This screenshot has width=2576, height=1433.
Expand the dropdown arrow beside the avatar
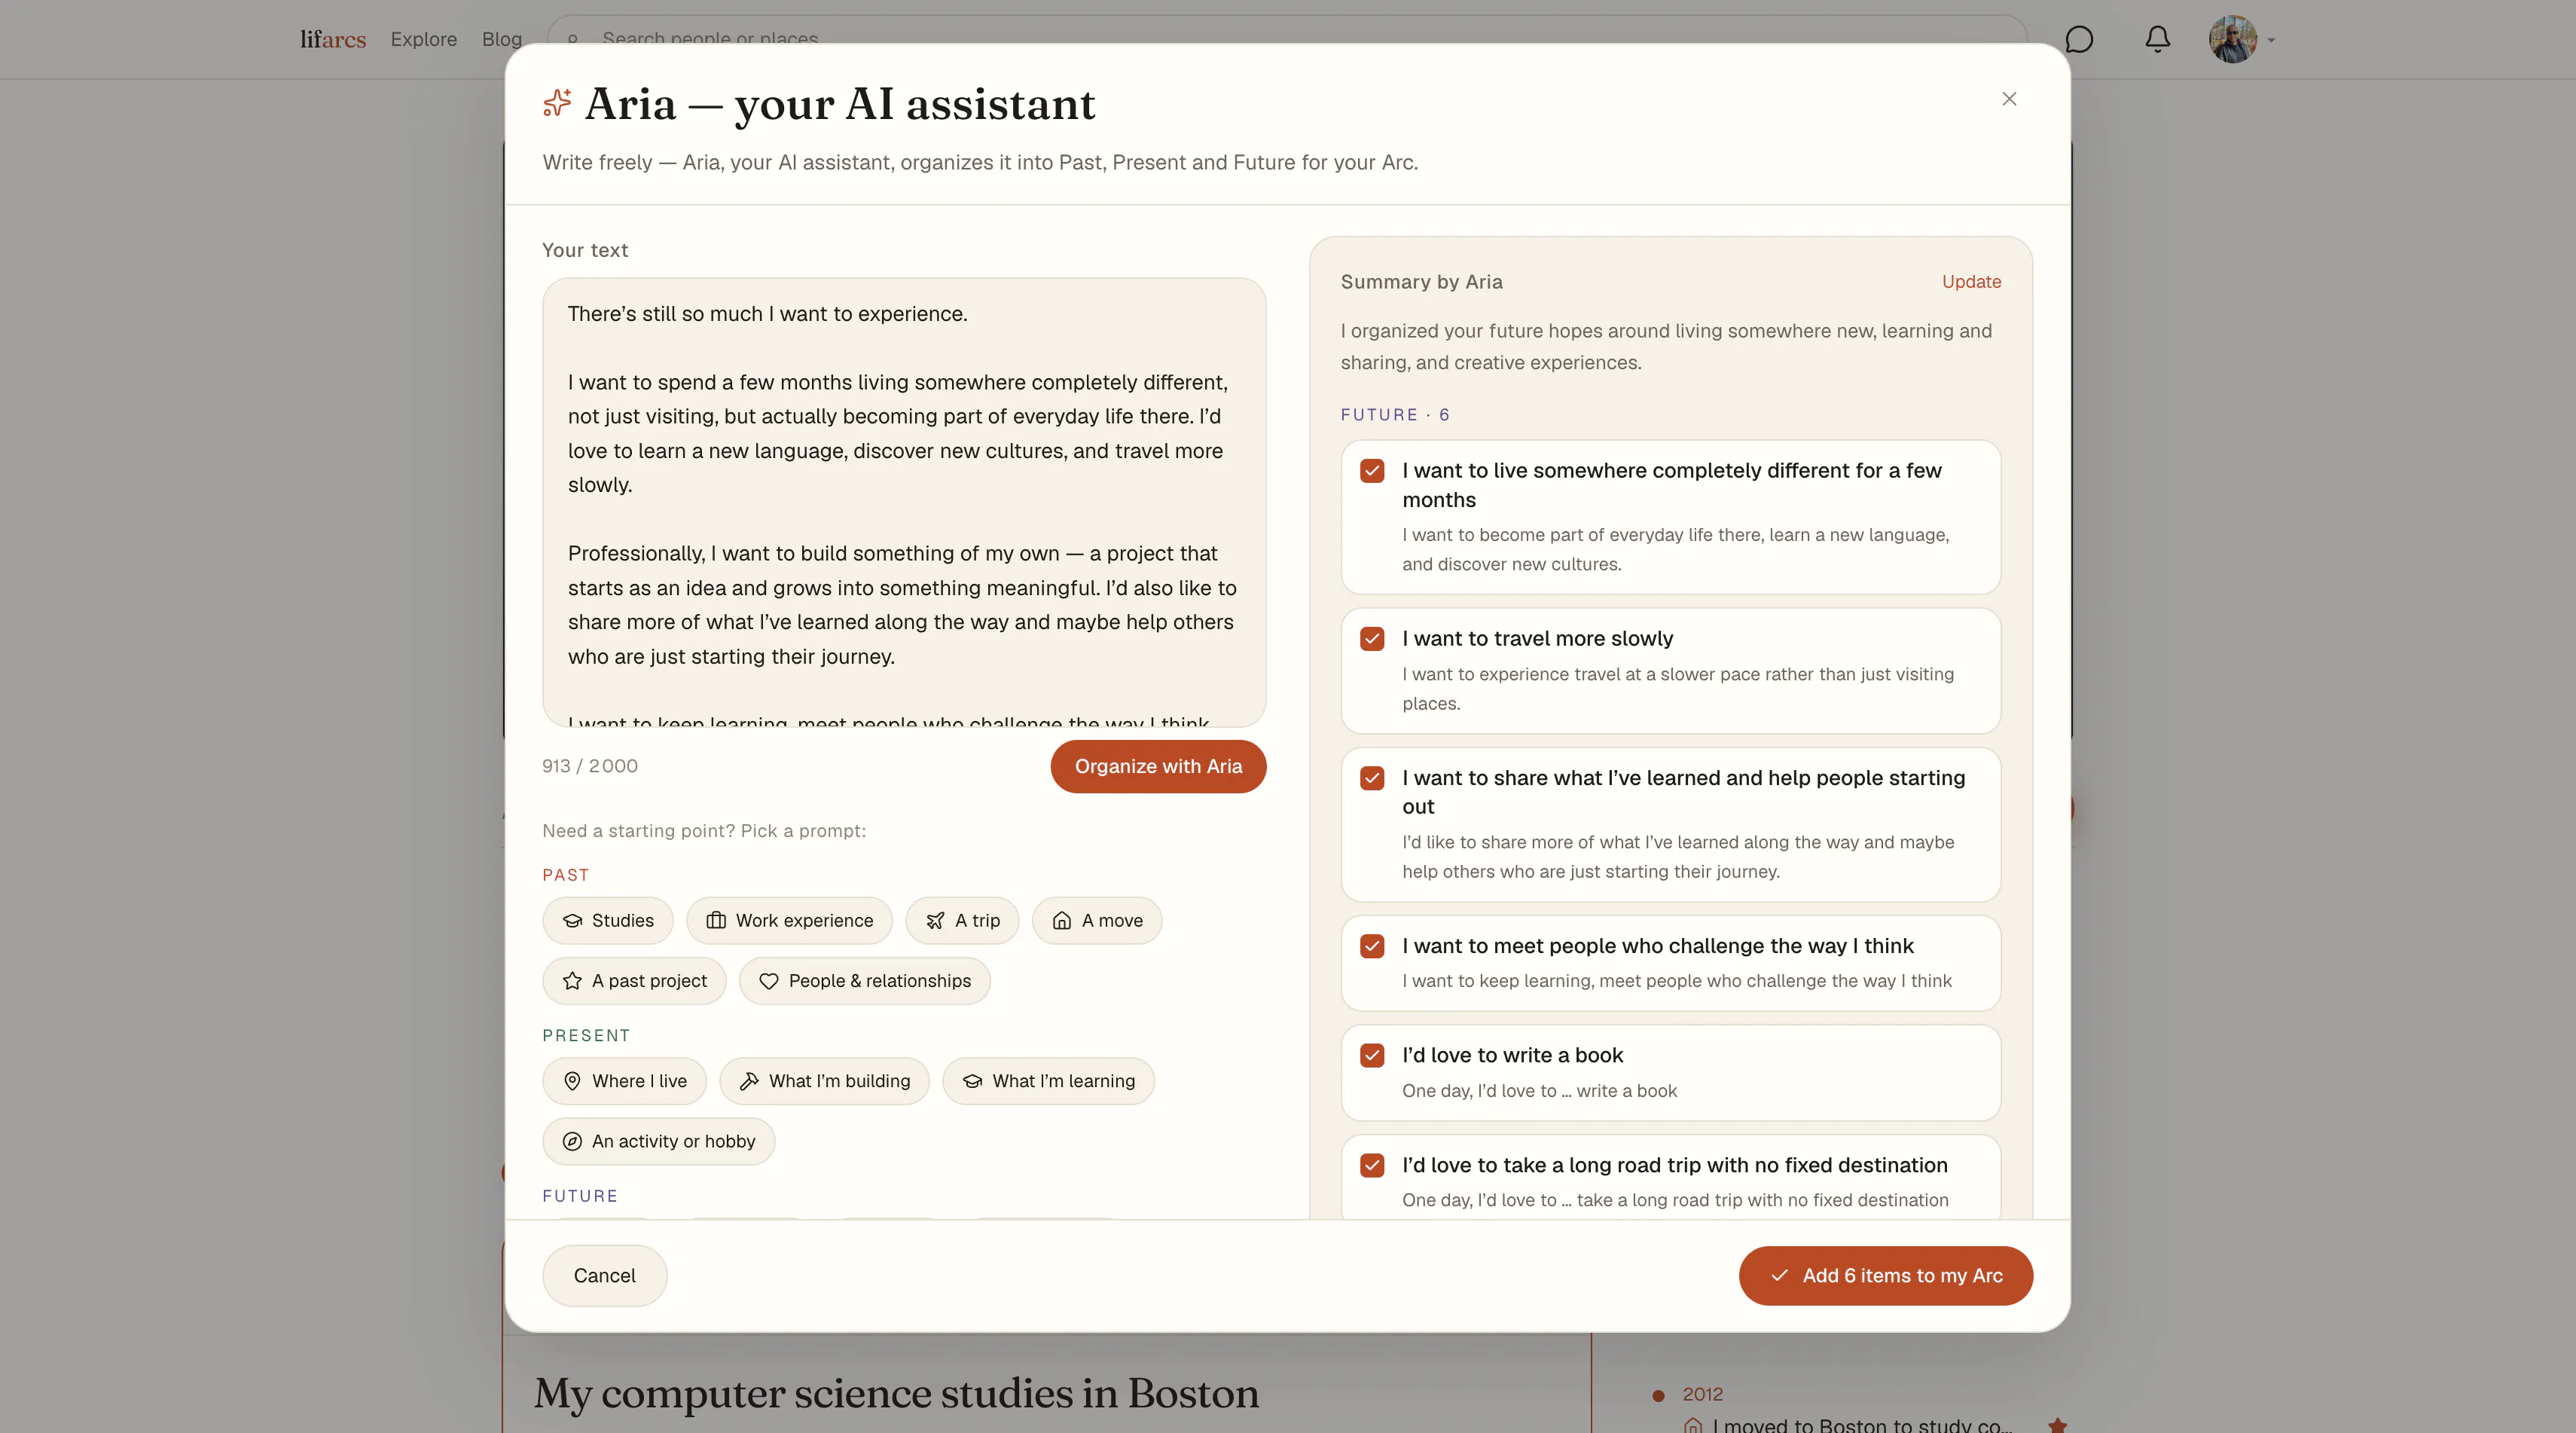pyautogui.click(x=2271, y=40)
